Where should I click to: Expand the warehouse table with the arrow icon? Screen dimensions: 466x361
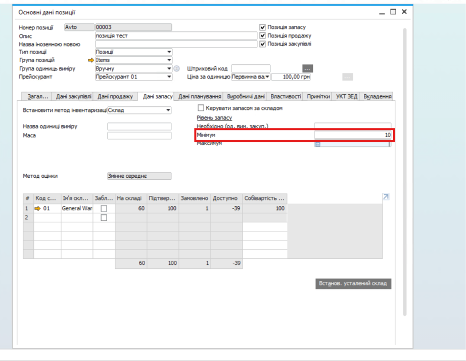pos(386,197)
